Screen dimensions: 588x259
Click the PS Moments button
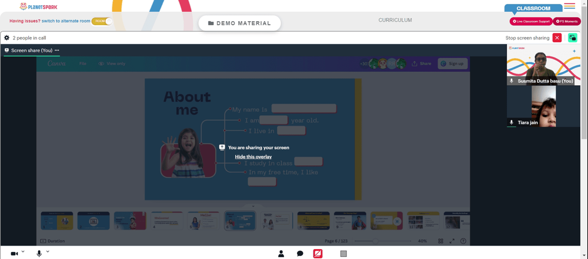coord(567,22)
